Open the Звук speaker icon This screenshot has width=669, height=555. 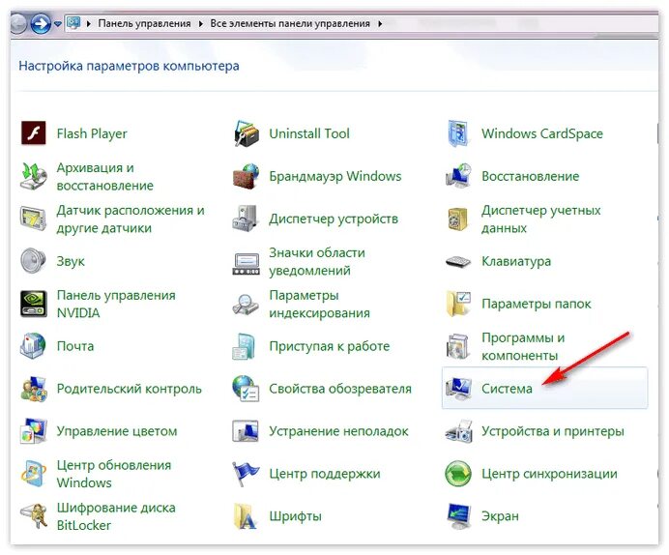pyautogui.click(x=33, y=261)
